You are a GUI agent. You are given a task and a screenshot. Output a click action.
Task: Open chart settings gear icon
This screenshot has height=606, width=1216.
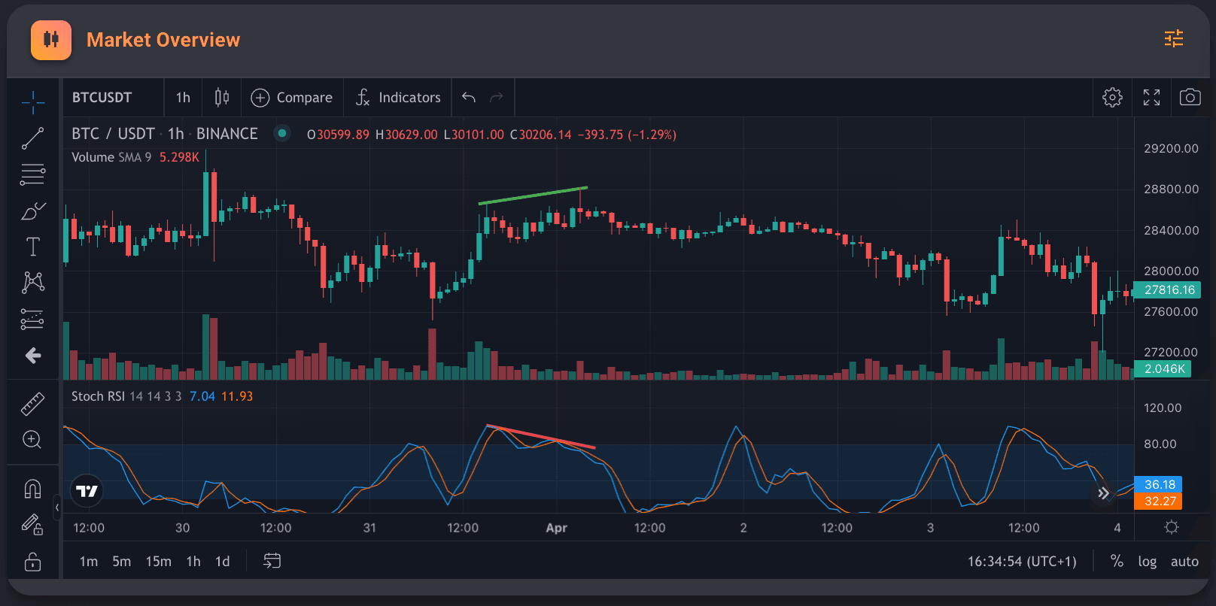(1112, 97)
